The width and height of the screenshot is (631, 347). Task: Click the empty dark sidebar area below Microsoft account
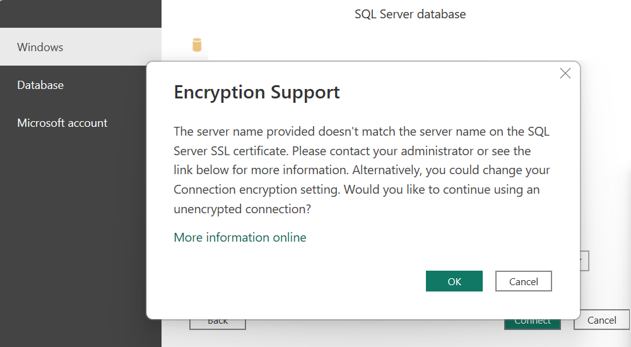click(81, 240)
